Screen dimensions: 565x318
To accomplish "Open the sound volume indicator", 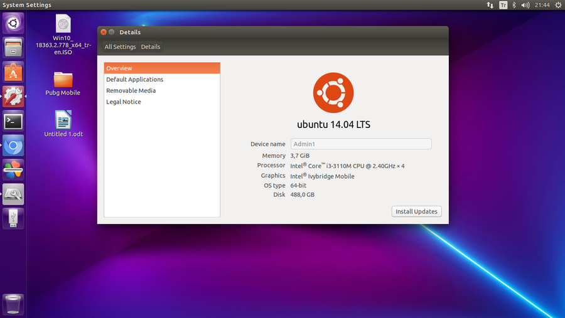I will [x=525, y=5].
